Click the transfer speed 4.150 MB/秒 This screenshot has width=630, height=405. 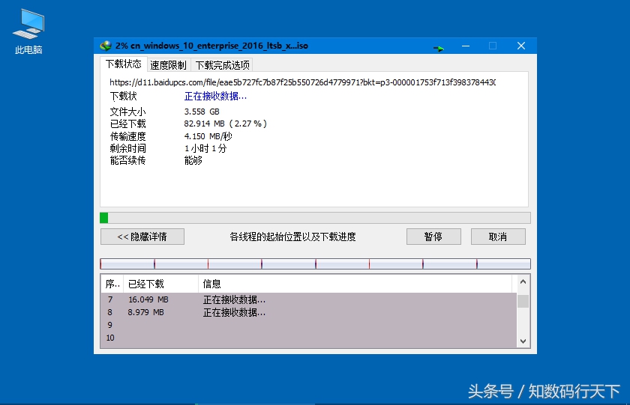(208, 136)
